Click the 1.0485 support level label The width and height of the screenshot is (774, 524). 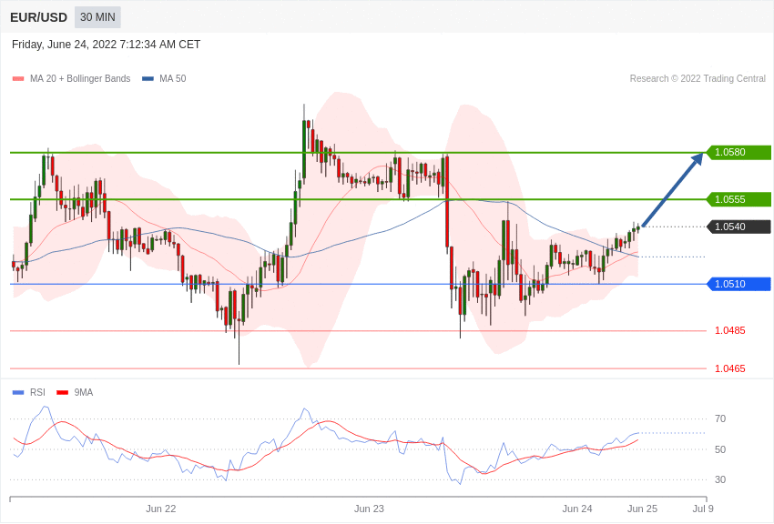(730, 331)
